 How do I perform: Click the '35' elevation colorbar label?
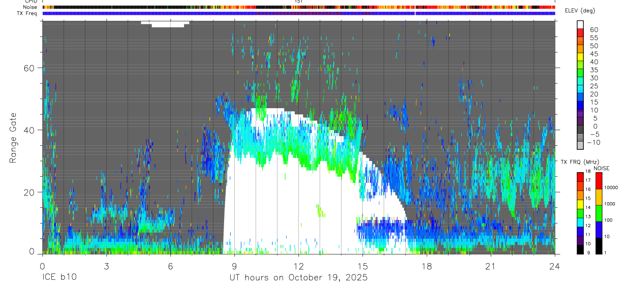[594, 70]
